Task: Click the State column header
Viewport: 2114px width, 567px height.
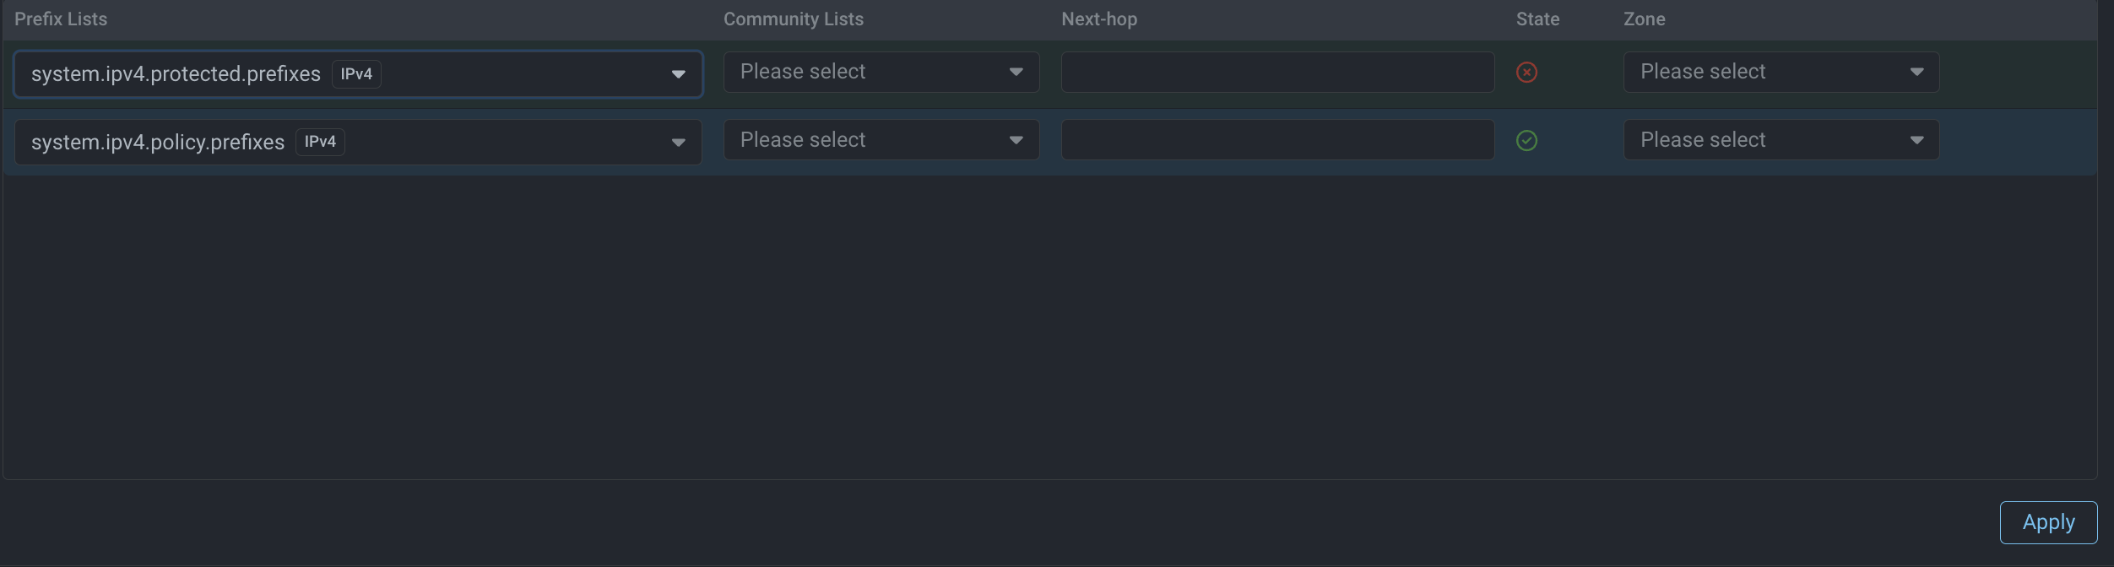Action: click(1537, 19)
